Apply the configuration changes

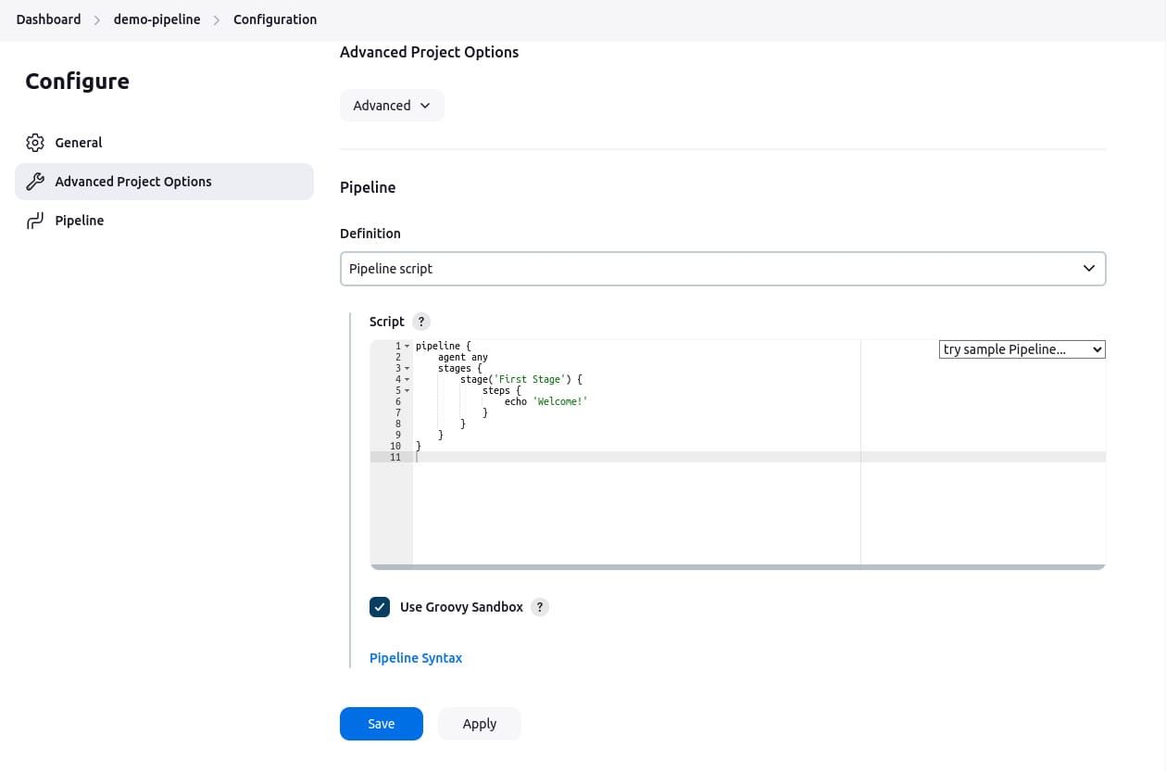click(480, 724)
